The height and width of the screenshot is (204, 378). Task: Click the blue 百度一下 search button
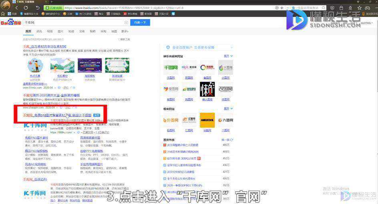click(x=140, y=22)
